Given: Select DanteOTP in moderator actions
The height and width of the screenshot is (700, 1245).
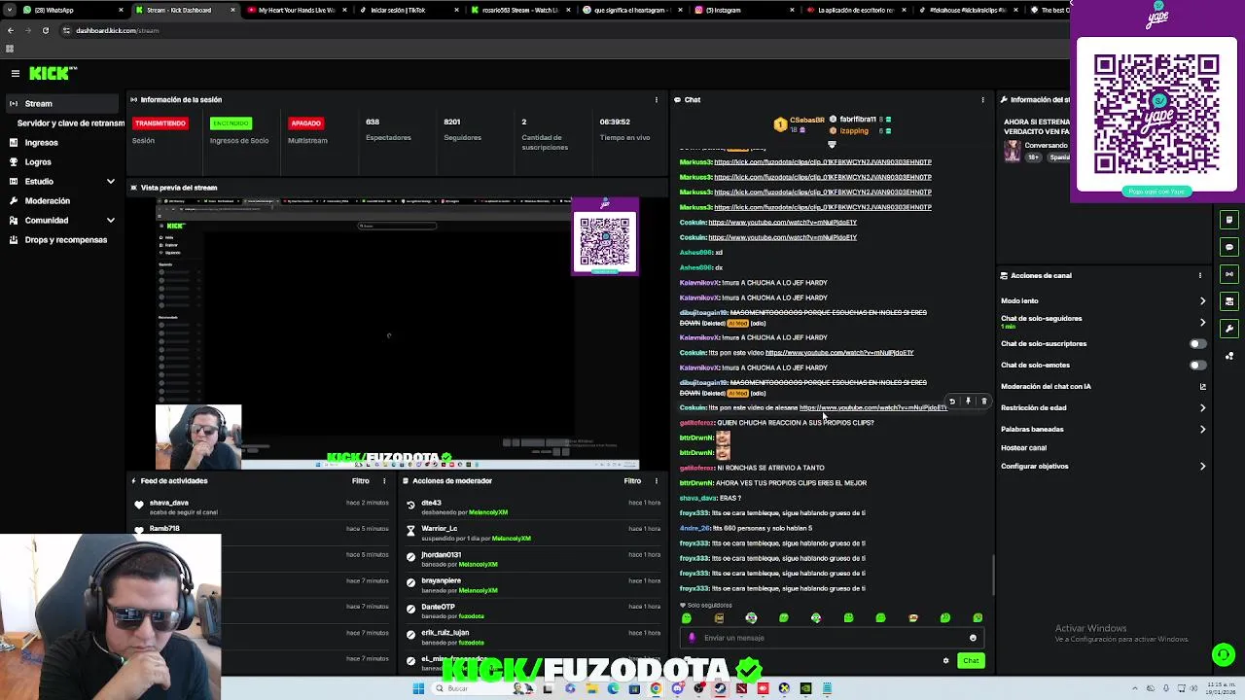Looking at the screenshot, I should tap(438, 607).
